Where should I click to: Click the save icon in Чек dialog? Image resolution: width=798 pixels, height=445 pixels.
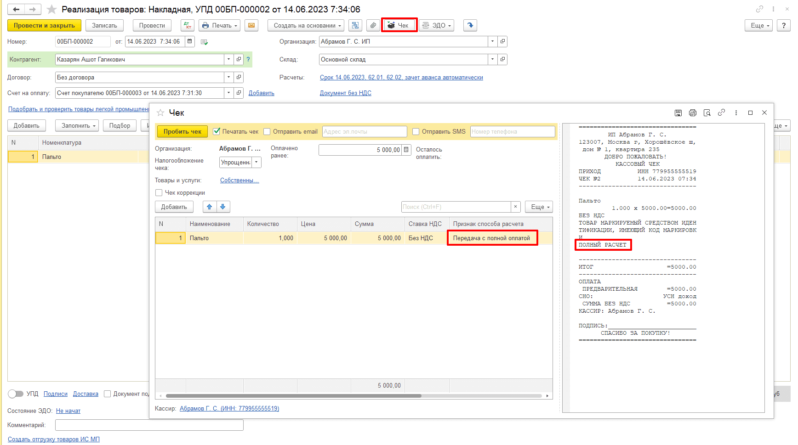coord(678,113)
